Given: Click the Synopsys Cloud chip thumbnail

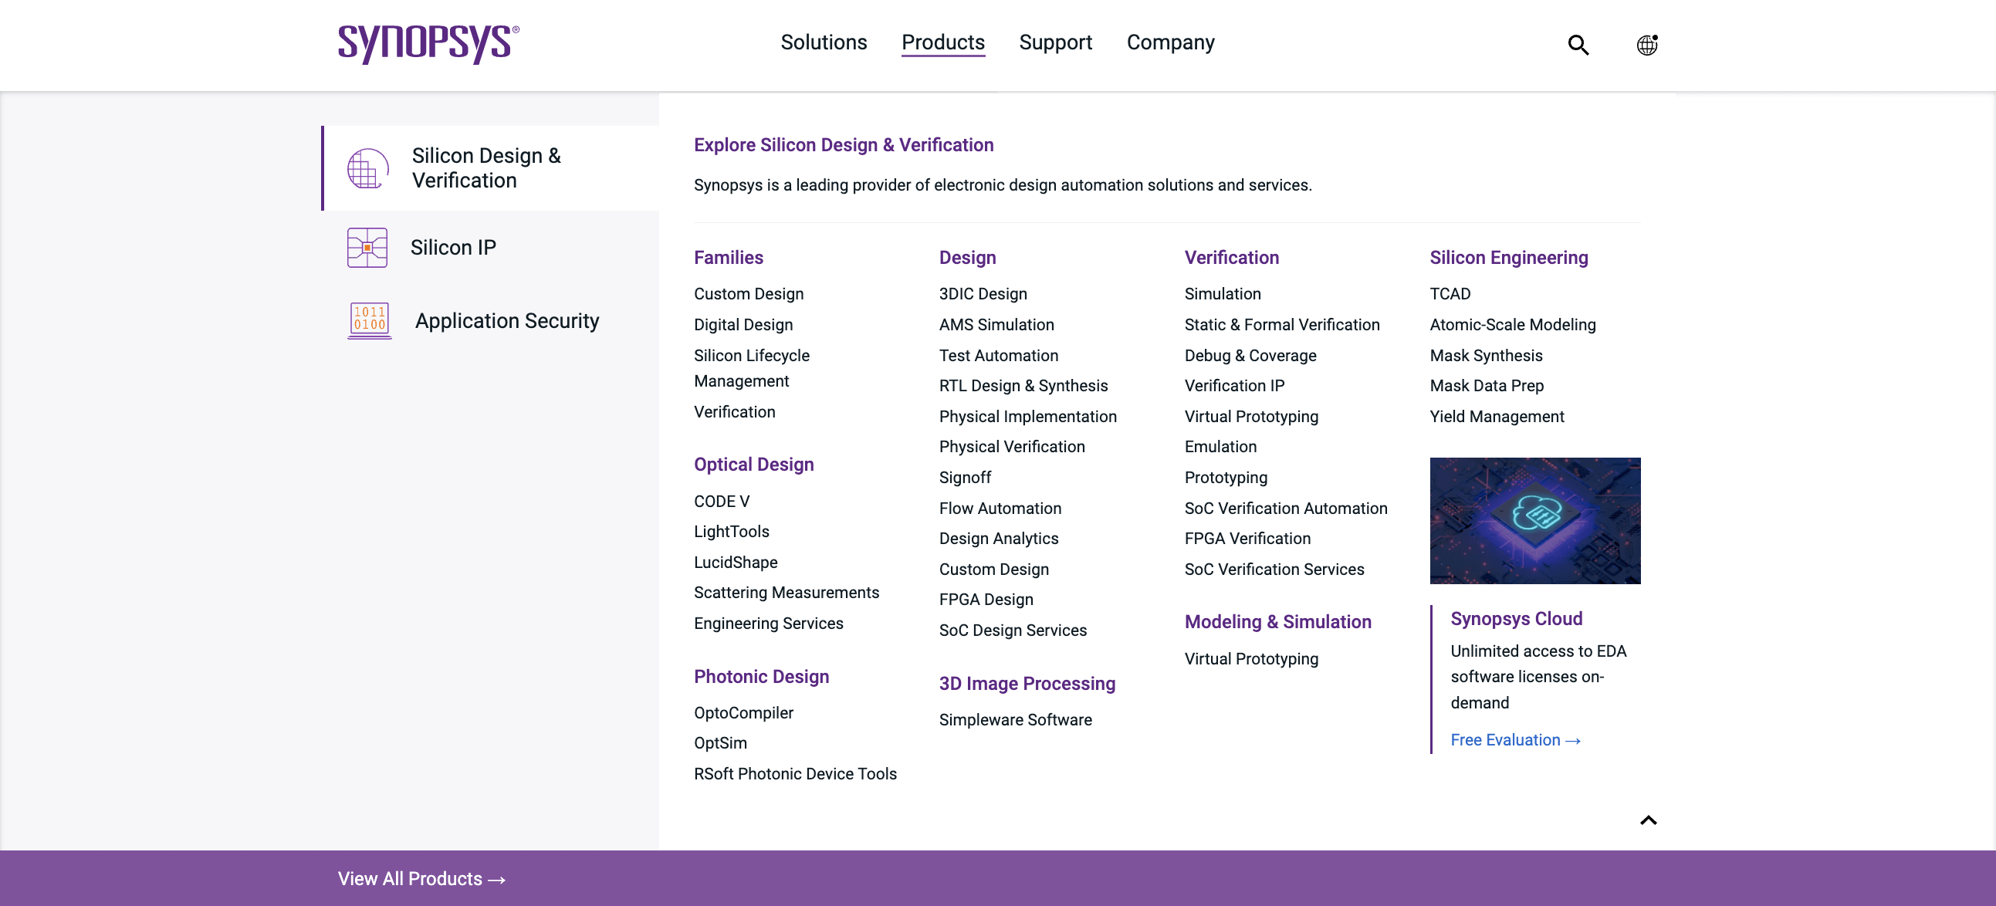Looking at the screenshot, I should [1535, 521].
